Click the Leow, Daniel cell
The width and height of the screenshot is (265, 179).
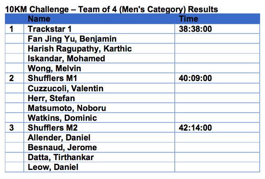click(x=99, y=167)
